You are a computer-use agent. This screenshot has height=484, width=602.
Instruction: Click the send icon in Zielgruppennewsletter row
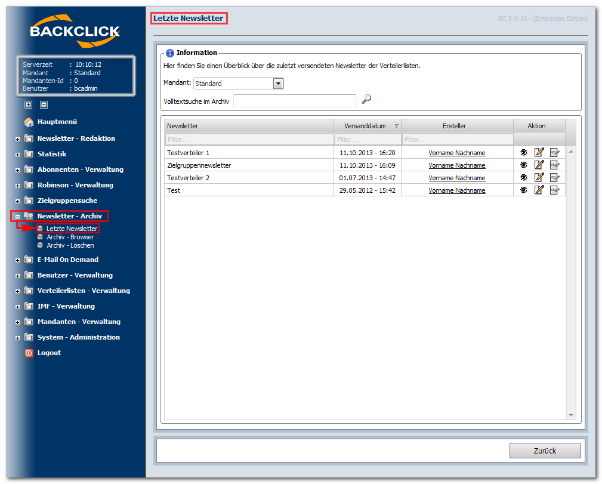click(554, 165)
